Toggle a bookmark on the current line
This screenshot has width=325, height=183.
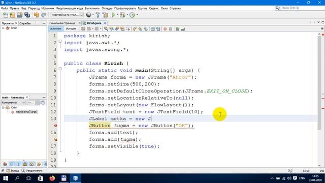coord(146,29)
